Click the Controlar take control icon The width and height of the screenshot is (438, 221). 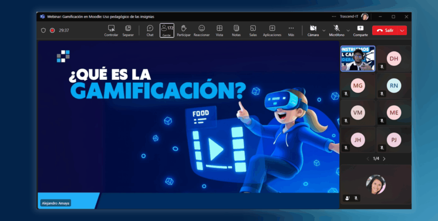(111, 30)
